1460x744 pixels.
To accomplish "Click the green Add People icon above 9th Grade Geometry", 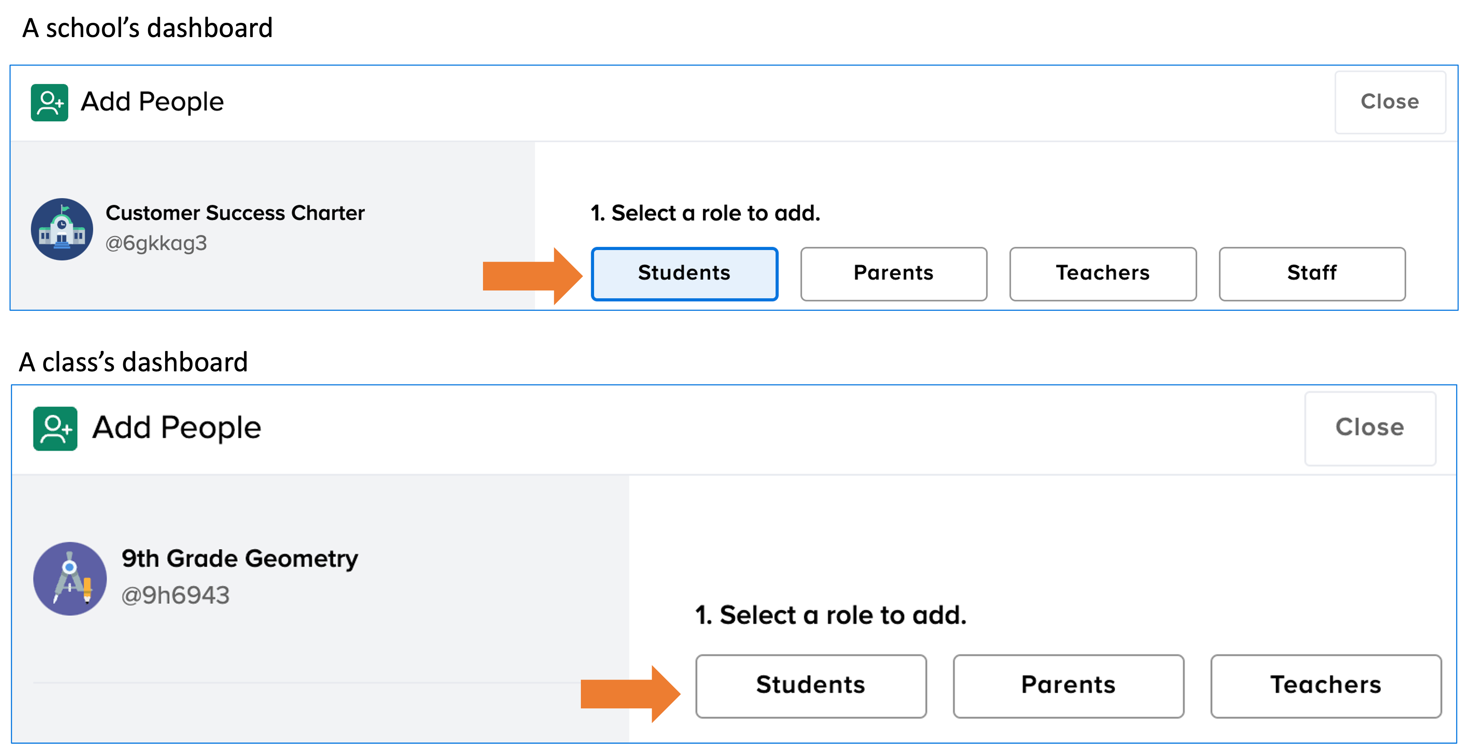I will click(55, 428).
